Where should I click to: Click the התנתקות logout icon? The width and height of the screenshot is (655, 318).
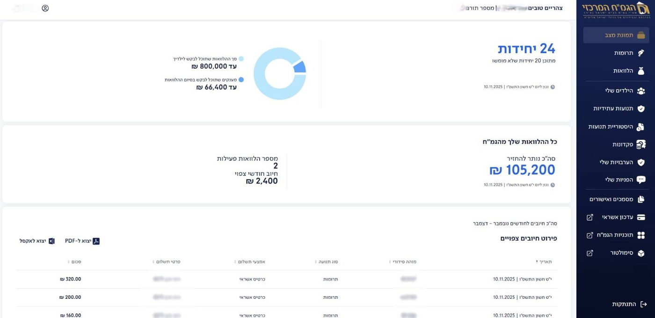(643, 304)
